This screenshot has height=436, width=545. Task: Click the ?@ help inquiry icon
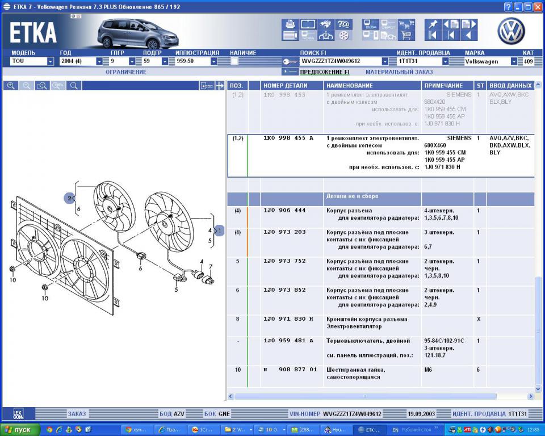point(344,24)
